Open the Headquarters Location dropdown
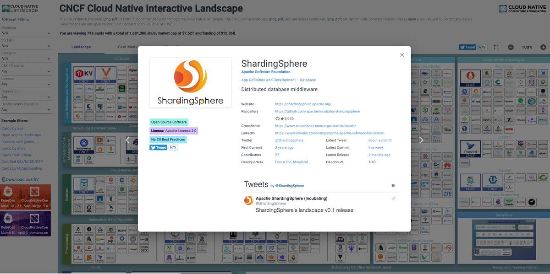This screenshot has width=550, height=274. click(27, 110)
